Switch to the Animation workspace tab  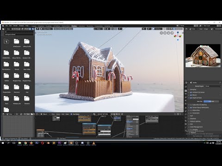pyautogui.click(x=82, y=26)
